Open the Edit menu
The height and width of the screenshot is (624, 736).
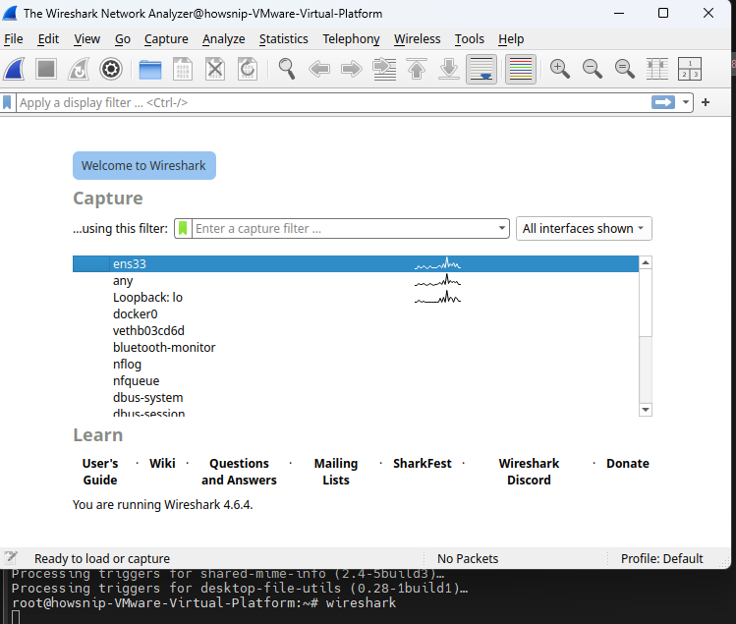coord(48,39)
